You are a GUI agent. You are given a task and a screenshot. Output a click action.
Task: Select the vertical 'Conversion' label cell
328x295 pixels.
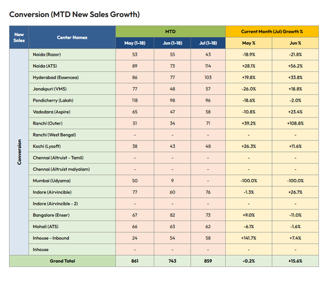click(x=19, y=152)
